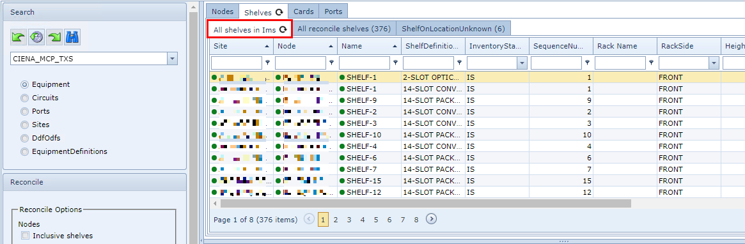Click the horizontal scrollbar under the shelves table

[x=426, y=203]
